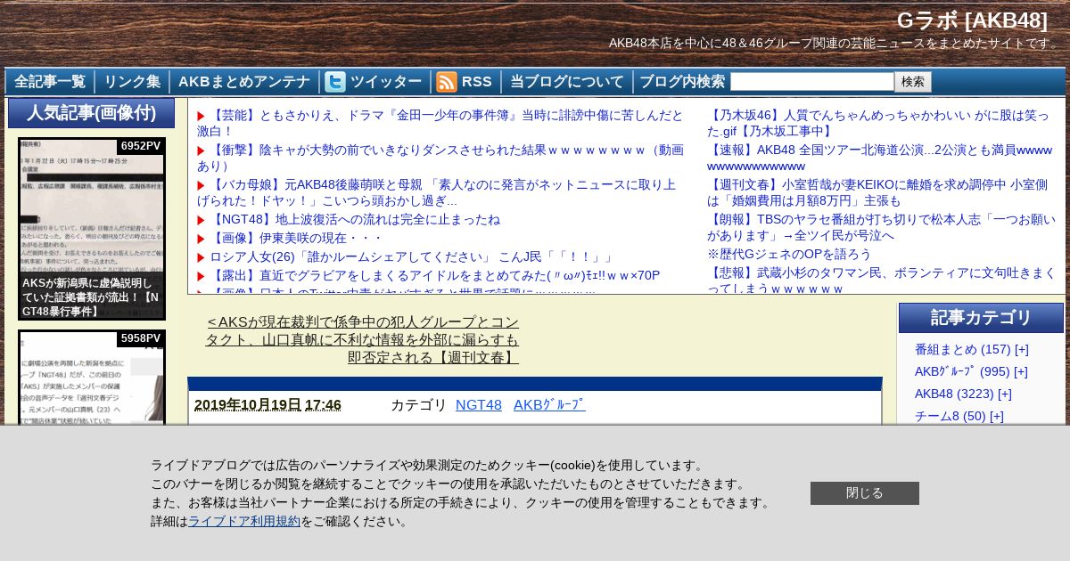Open AKB48 (3223) category

(954, 394)
